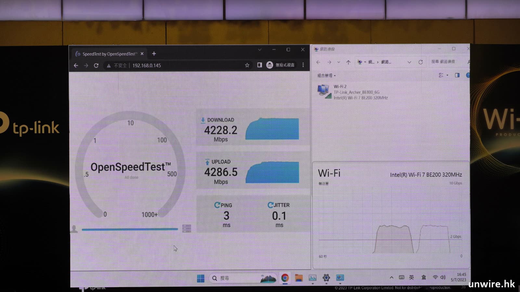Click the 192.168.0.145 address bar
Image resolution: width=520 pixels, height=292 pixels.
[182, 66]
